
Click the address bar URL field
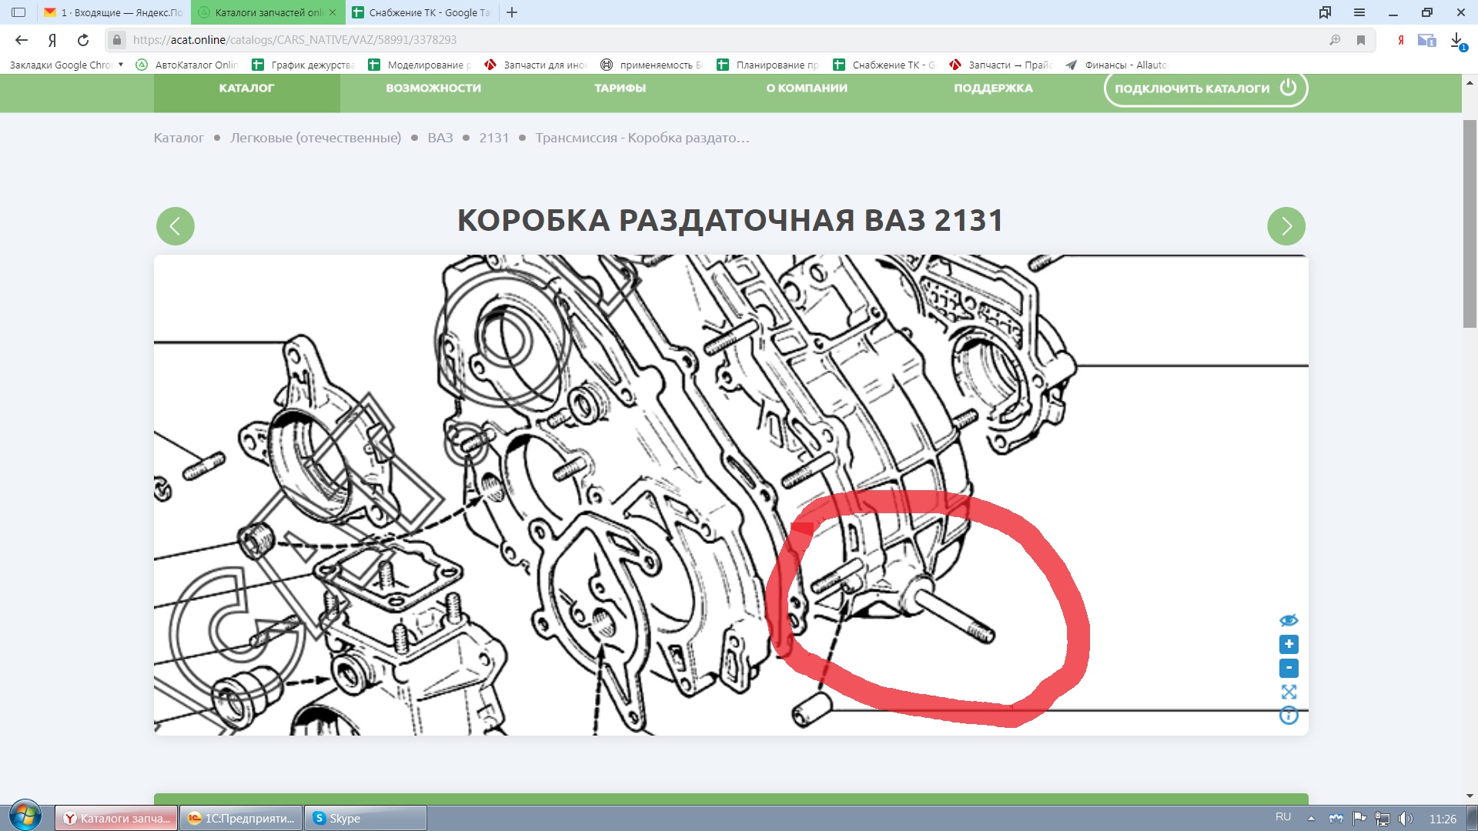tap(724, 40)
